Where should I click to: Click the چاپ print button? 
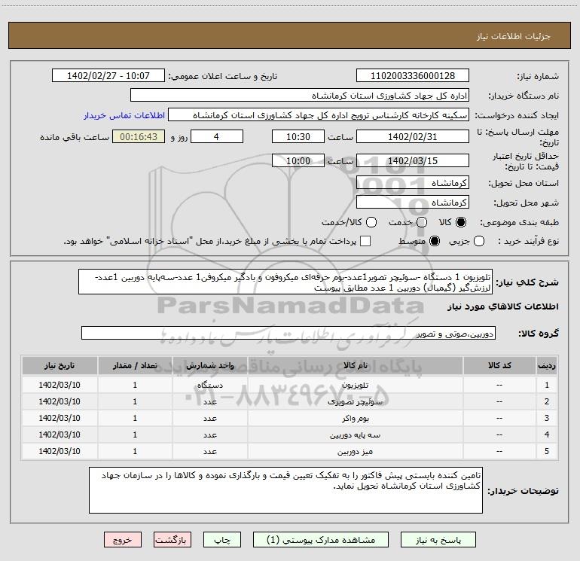(222, 540)
